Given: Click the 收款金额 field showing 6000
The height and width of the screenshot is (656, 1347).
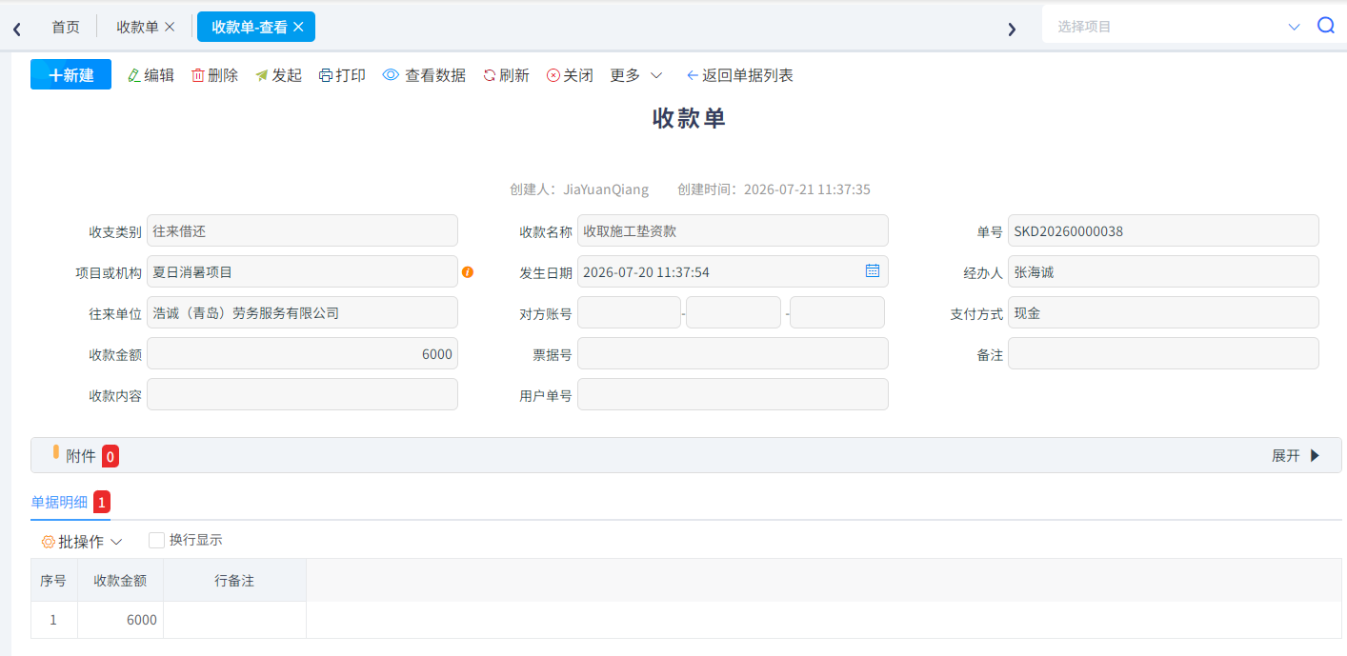Looking at the screenshot, I should (x=302, y=353).
